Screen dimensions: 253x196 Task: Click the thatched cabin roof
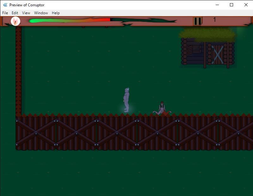click(x=207, y=34)
